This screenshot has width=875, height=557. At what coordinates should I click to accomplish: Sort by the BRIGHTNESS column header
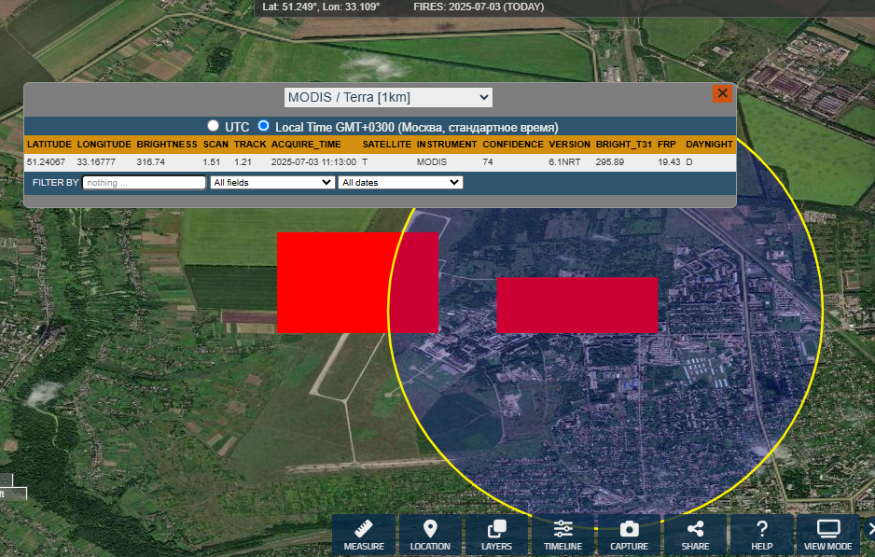167,144
